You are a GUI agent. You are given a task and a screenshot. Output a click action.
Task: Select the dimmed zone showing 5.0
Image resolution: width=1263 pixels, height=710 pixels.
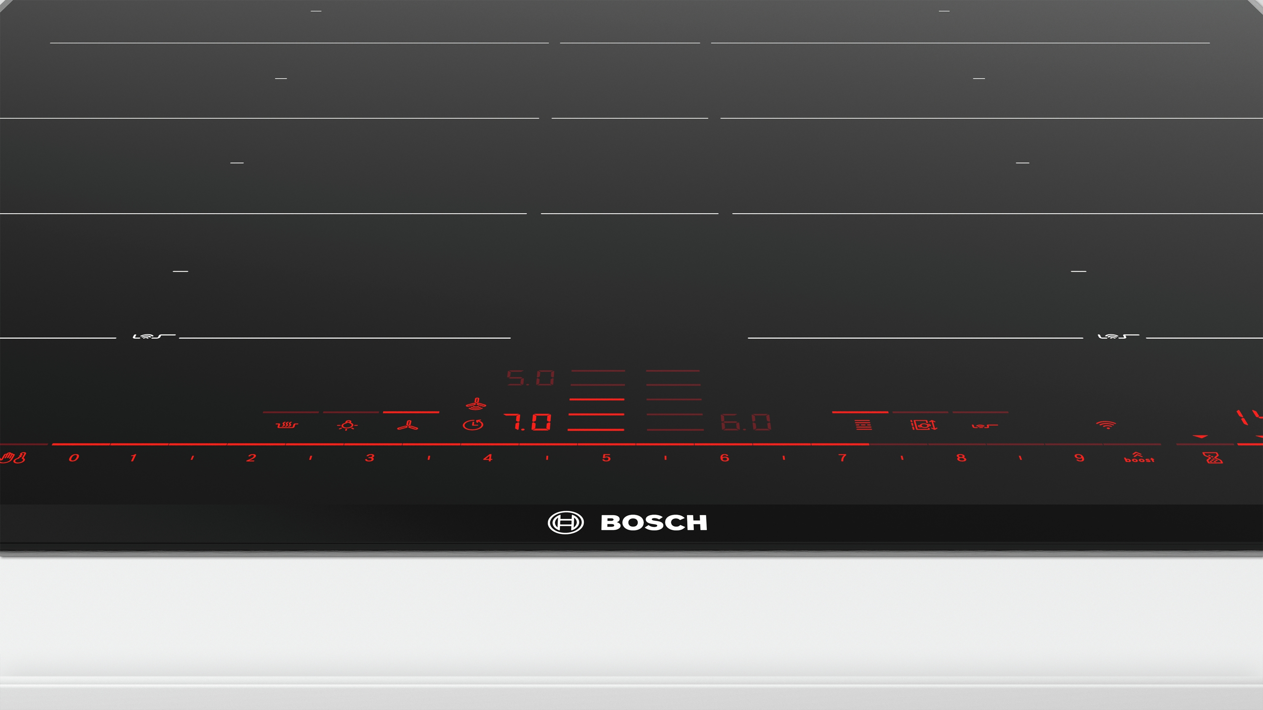530,378
